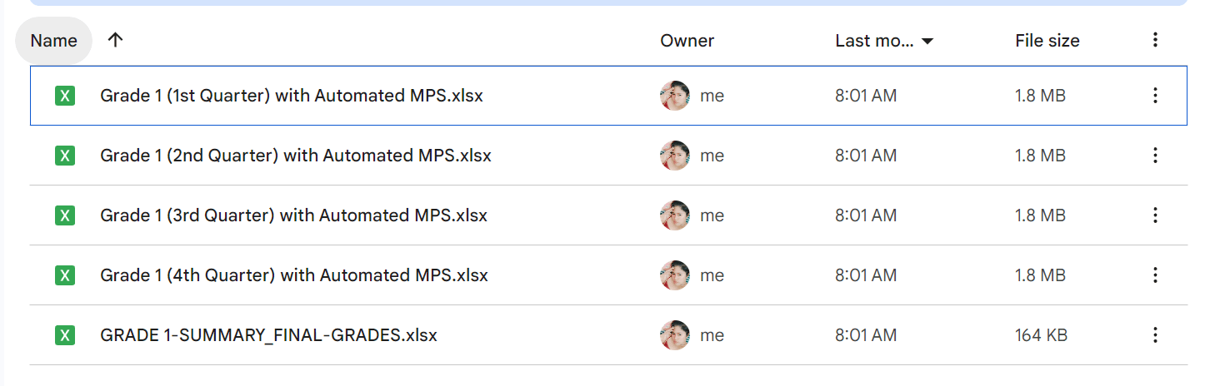The image size is (1205, 386).
Task: Click the Excel icon for 2nd Quarter file
Action: (x=64, y=156)
